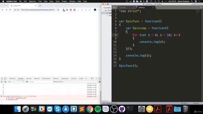This screenshot has height=114, width=203.
Task: Open the Project menu in menu bar
Action: click(64, 1)
